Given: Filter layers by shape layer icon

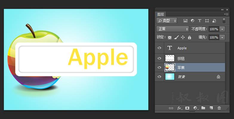Looking at the screenshot, I should 207,21.
